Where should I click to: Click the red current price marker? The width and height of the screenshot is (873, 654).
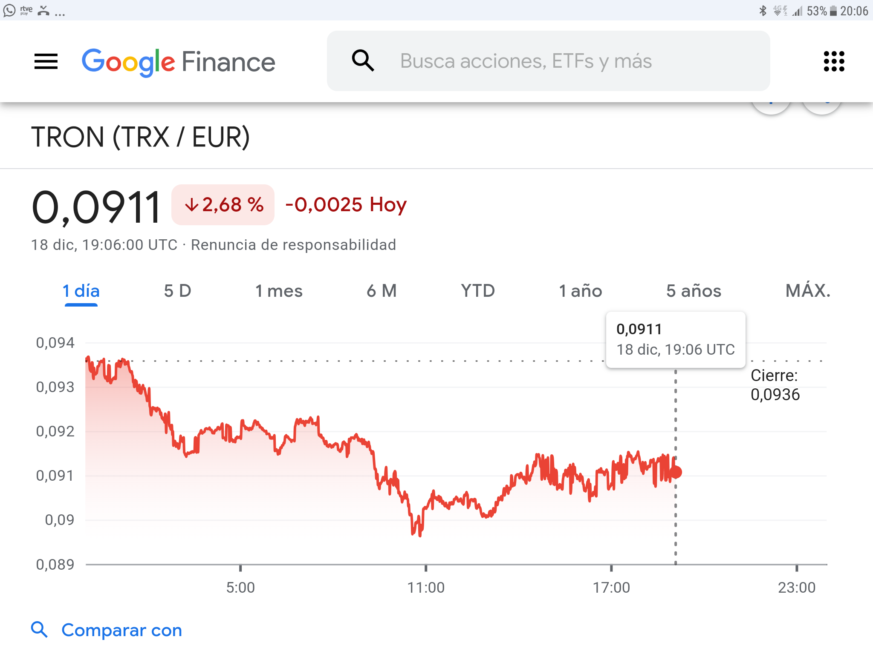click(x=676, y=472)
